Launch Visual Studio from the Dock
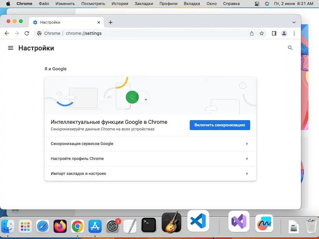319x239 pixels. click(239, 221)
